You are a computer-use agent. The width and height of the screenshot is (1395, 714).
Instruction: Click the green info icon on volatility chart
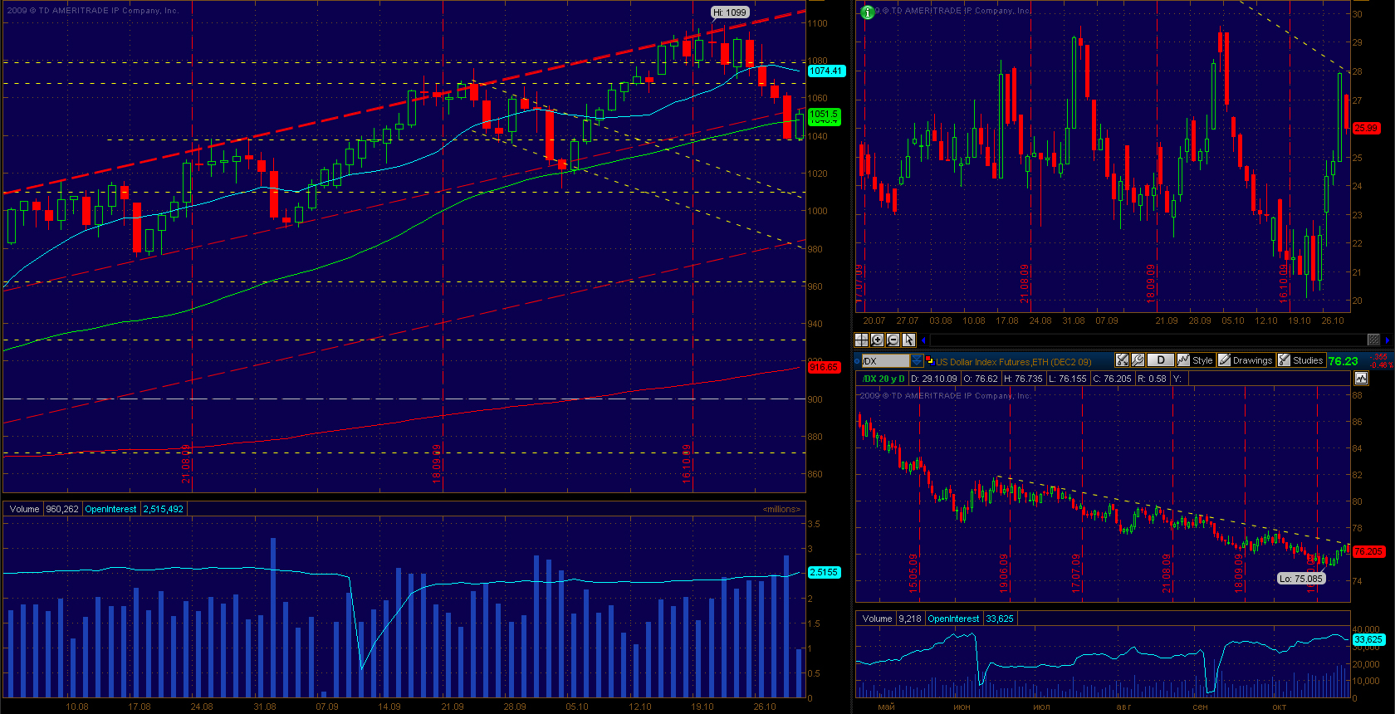coord(867,12)
